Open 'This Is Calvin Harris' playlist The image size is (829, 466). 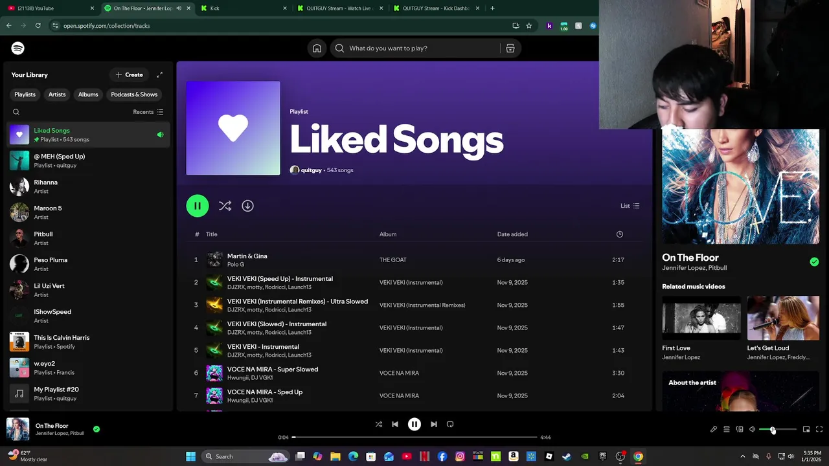(x=89, y=342)
